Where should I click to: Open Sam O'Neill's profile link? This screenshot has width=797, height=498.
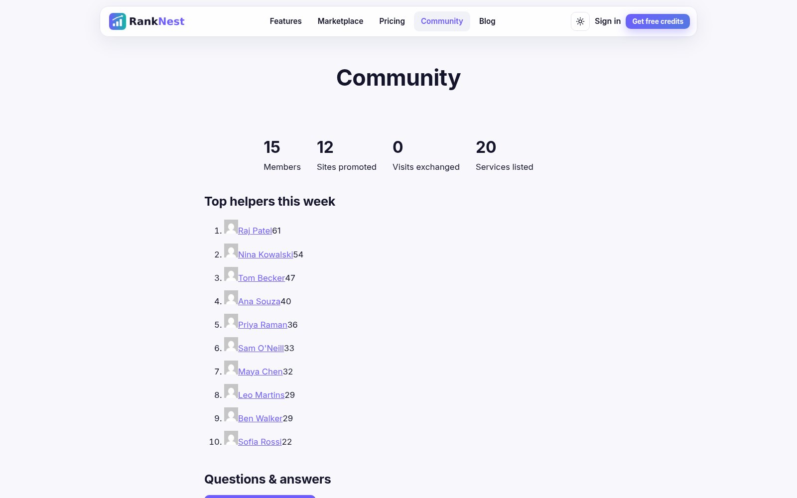pos(261,348)
